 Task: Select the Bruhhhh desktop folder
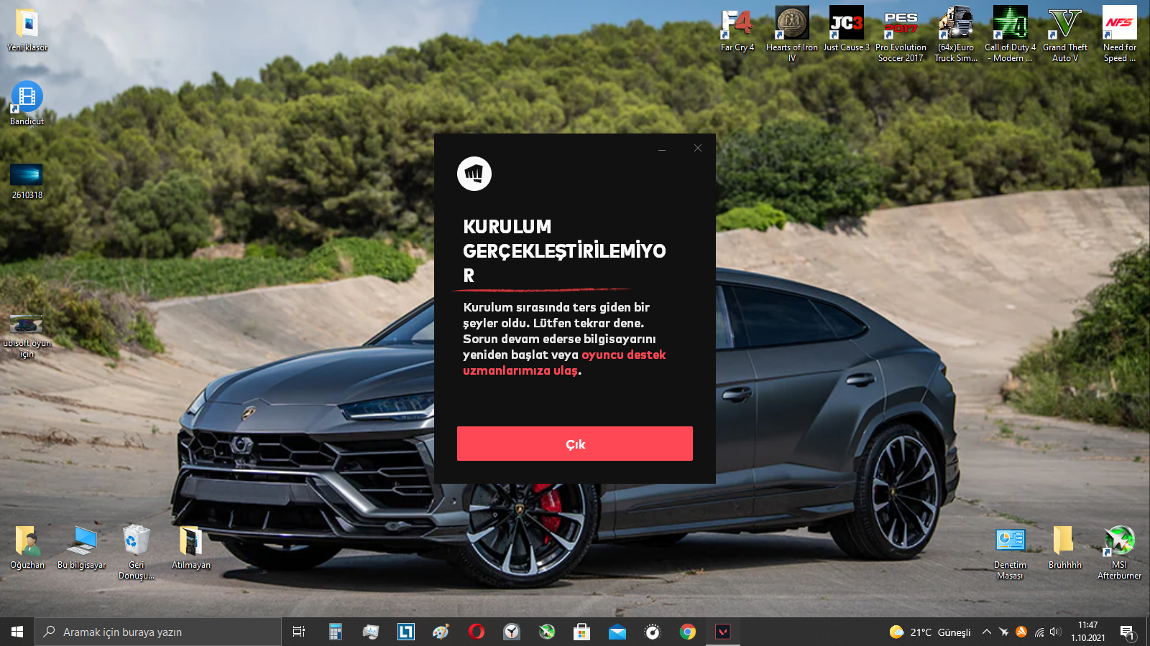1064,547
